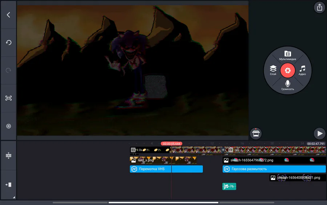
Task: Click the bottom horizontal scroll bar
Action: pos(163,202)
